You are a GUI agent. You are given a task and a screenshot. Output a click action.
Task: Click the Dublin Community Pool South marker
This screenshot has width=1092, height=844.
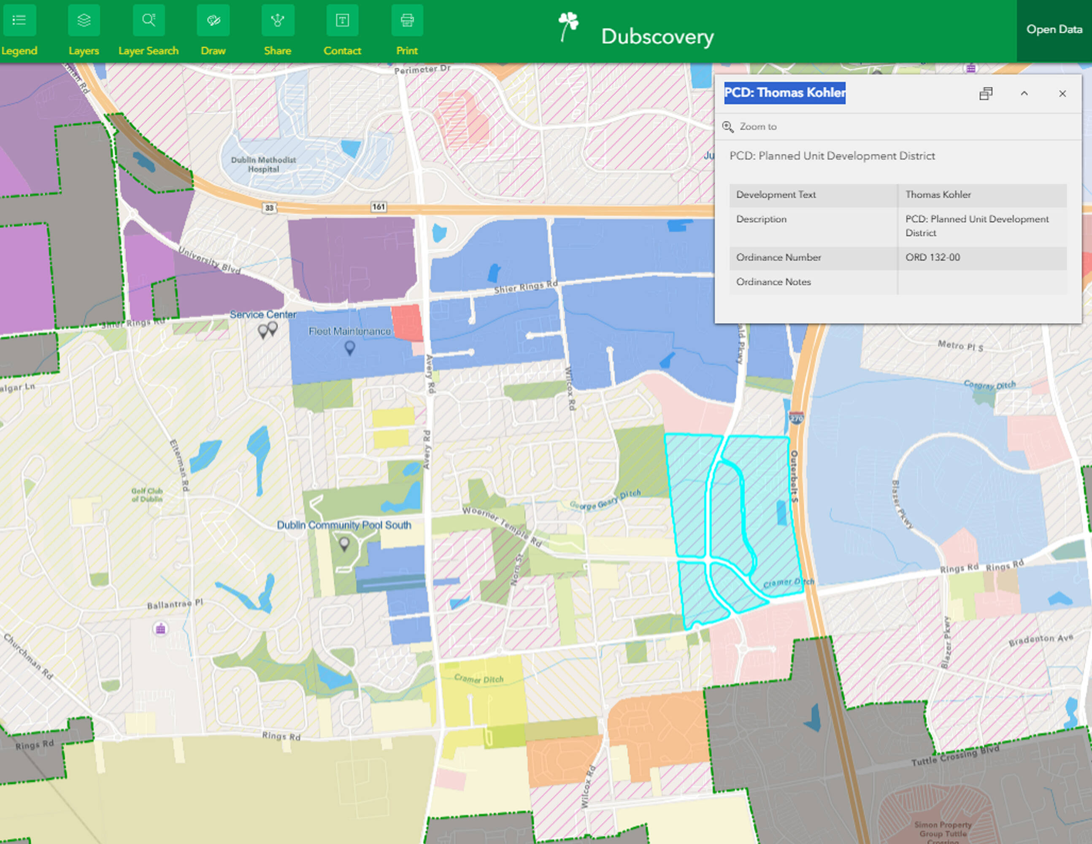[344, 543]
